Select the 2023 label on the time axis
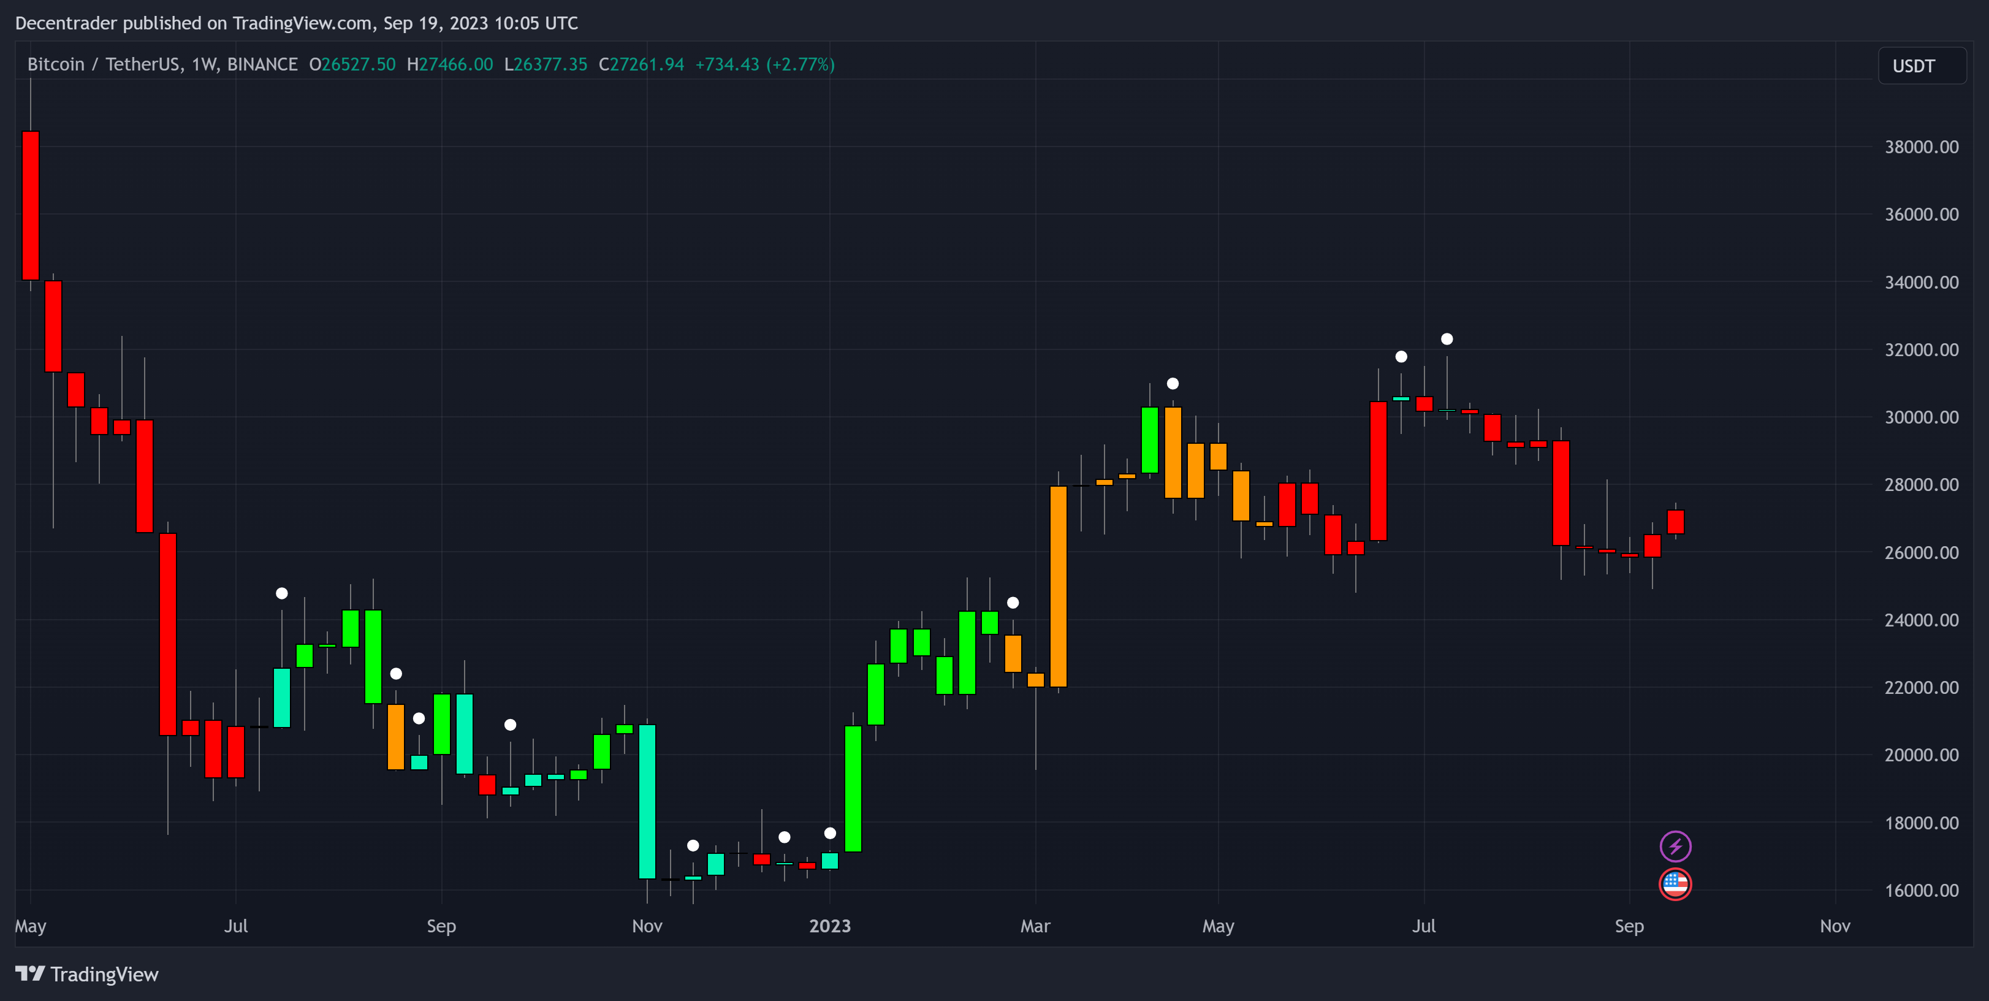Screen dimensions: 1989x1001 (x=829, y=926)
